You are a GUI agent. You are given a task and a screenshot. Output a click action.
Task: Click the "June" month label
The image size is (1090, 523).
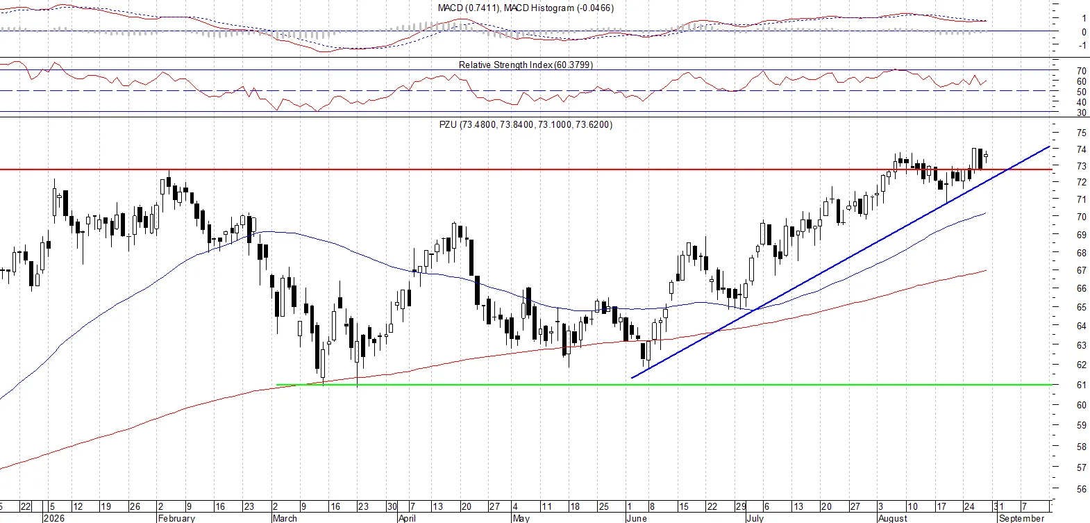pos(636,518)
